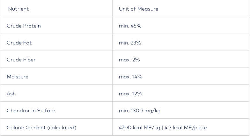This screenshot has width=250, height=136.
Task: Click the 4.7 kcal ME/piece text
Action: click(186, 128)
